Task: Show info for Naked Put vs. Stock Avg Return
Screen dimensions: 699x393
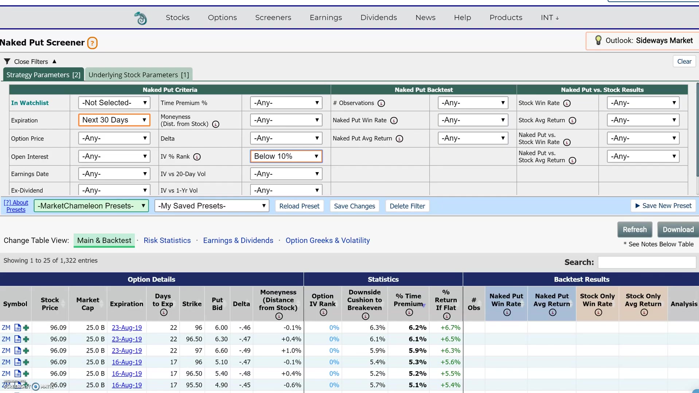Action: 573,160
